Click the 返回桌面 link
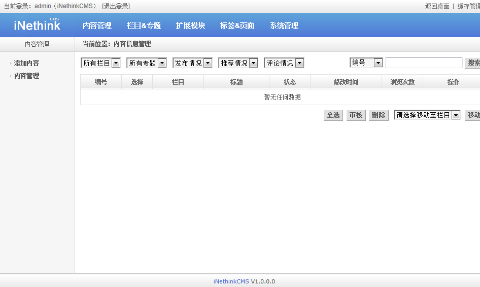 tap(437, 6)
